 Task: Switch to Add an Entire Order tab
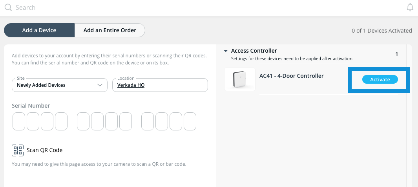click(110, 30)
